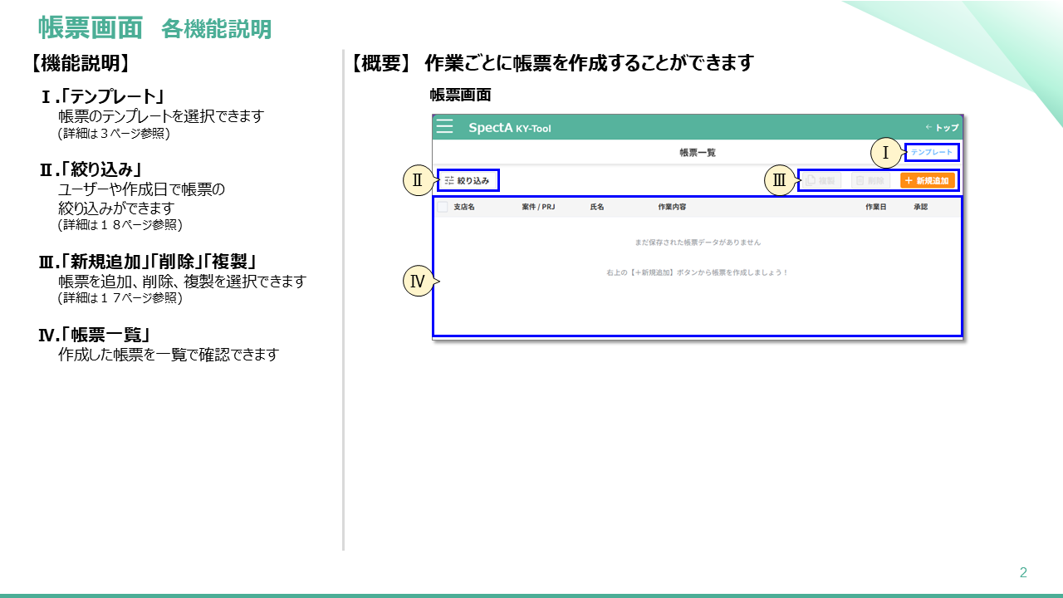Tick the select-all checkbox in table header

point(443,207)
